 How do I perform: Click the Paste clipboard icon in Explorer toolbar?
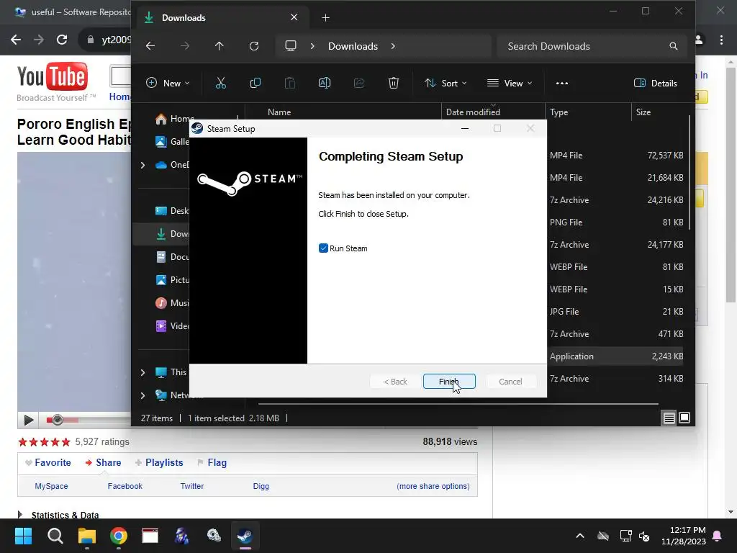pyautogui.click(x=290, y=84)
